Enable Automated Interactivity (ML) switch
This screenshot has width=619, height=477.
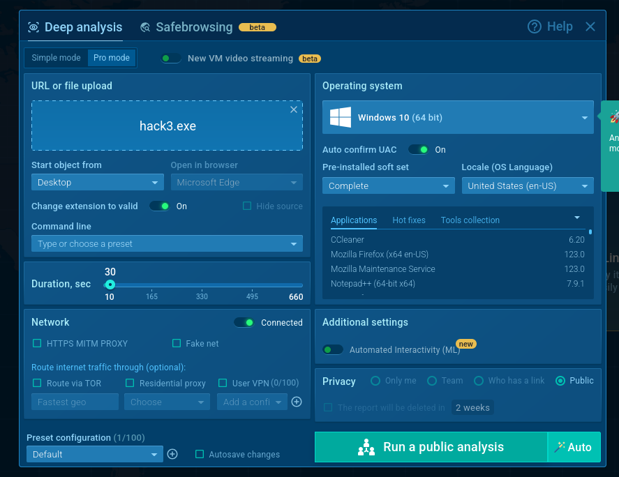click(x=332, y=349)
